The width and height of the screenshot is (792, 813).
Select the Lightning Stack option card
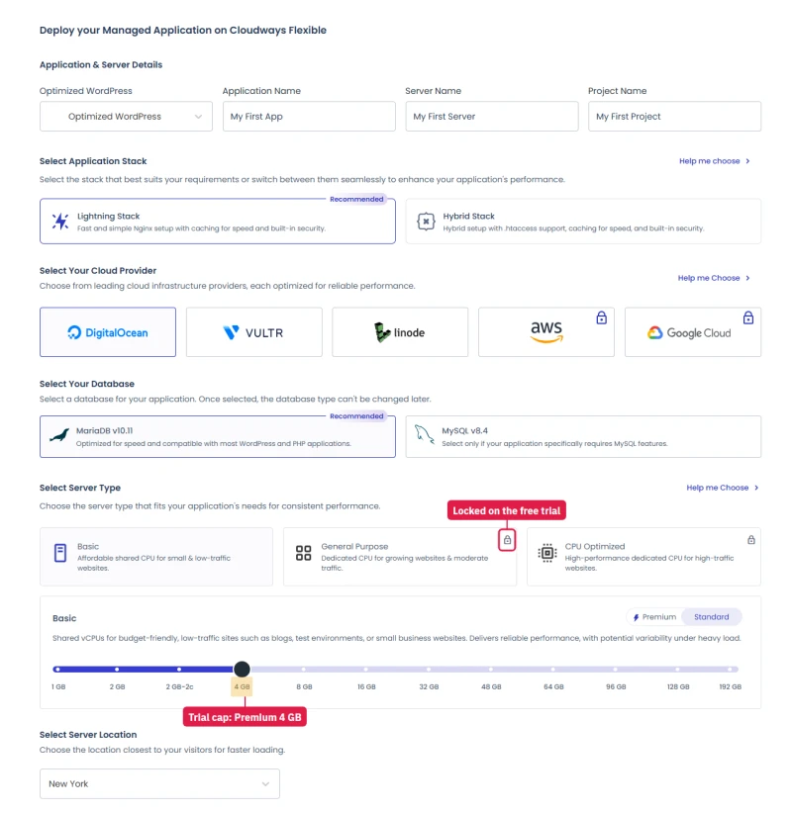(x=218, y=221)
